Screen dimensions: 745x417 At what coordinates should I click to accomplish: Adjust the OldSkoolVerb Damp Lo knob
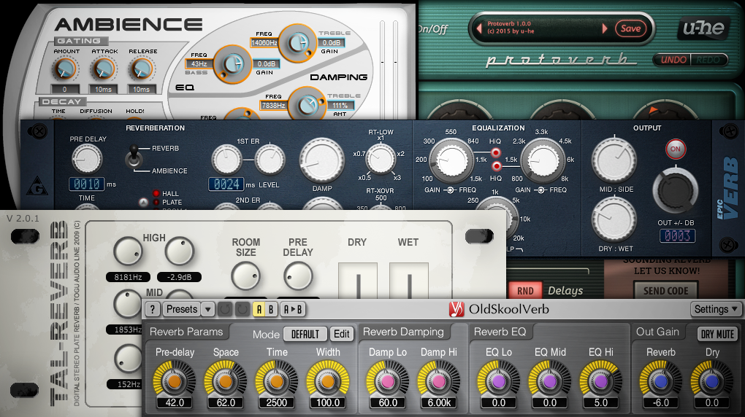(388, 381)
